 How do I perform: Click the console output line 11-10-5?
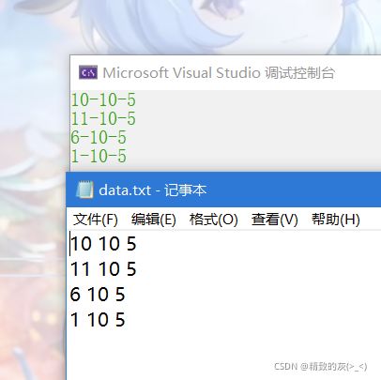103,119
